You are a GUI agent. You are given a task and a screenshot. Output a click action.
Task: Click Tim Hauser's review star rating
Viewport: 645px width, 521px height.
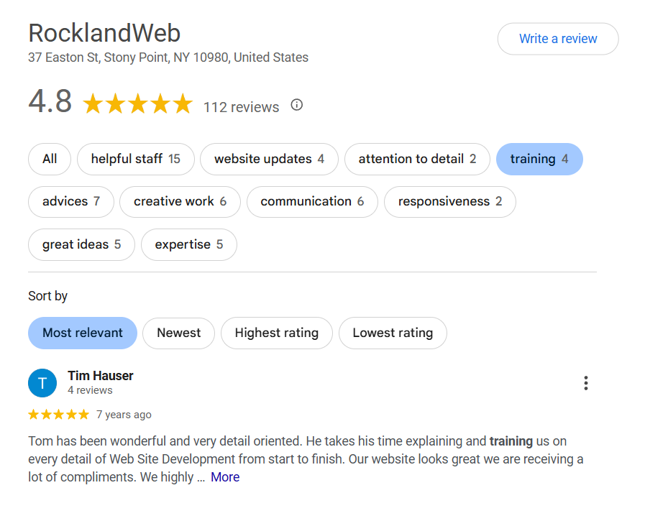point(58,415)
